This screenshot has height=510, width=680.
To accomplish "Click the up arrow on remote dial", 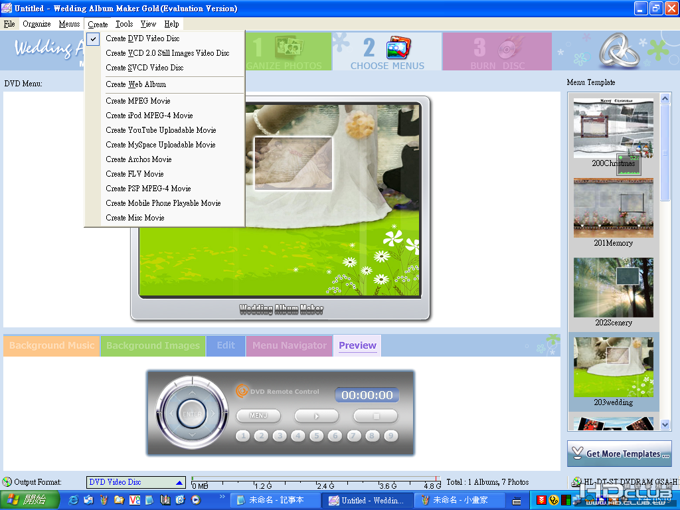I will 192,392.
